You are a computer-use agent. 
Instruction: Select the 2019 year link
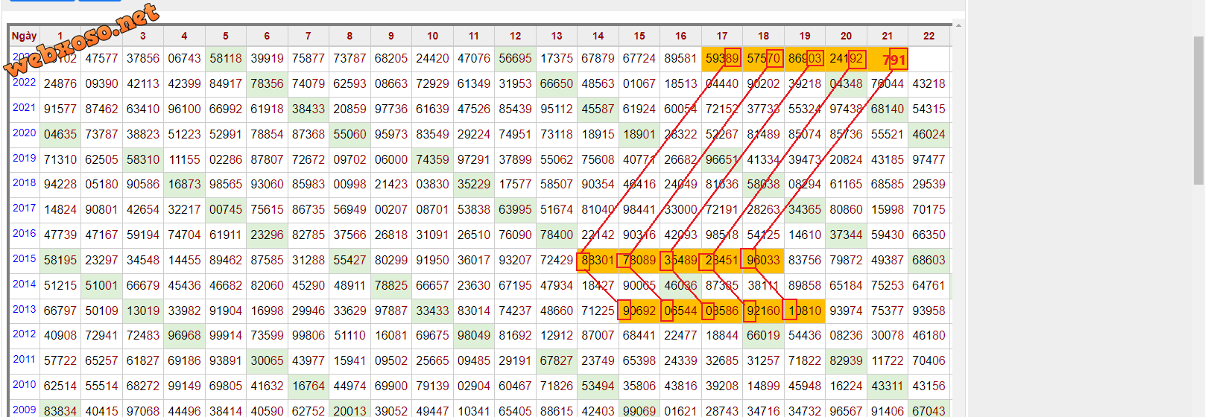click(x=24, y=159)
